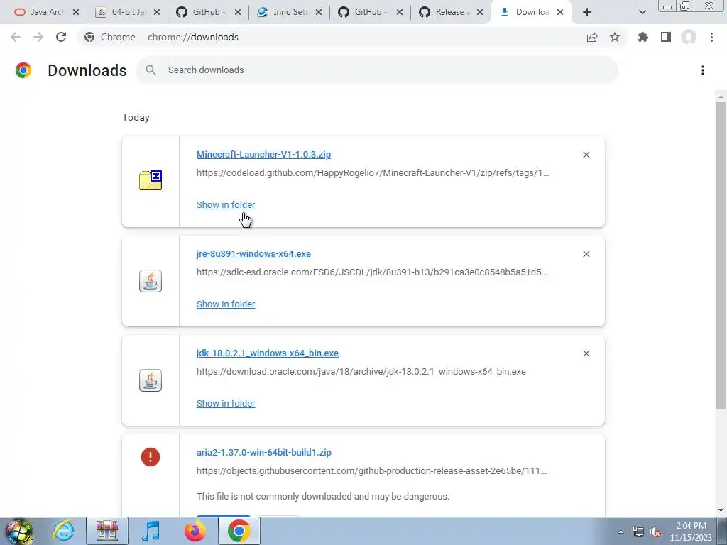This screenshot has width=727, height=545.
Task: Open the Chrome profile avatar
Action: click(x=689, y=37)
